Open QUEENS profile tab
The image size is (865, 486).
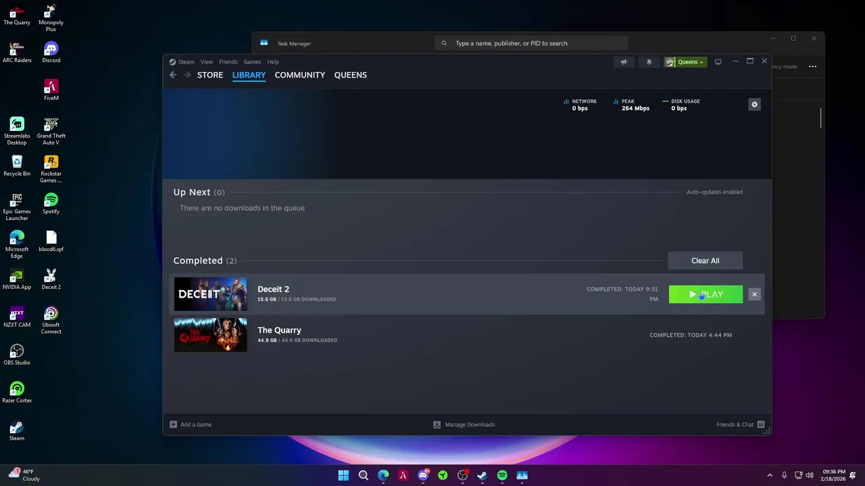[x=350, y=75]
